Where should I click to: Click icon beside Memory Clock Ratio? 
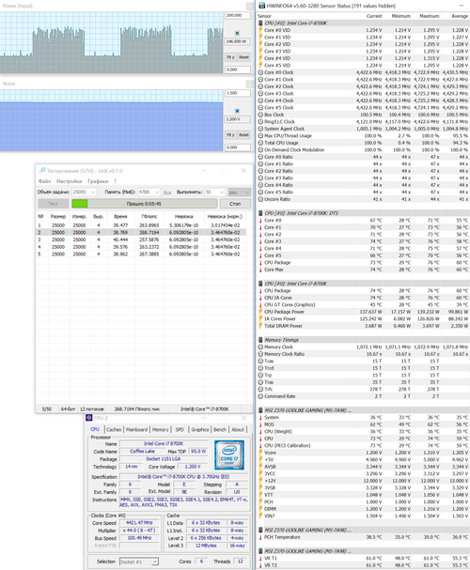260,354
